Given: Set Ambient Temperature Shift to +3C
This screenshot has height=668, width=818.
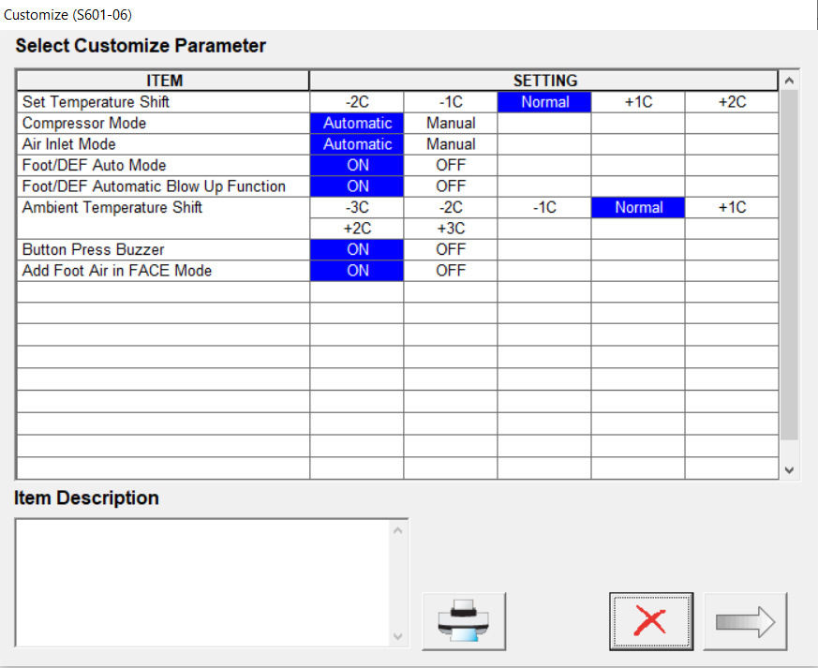Looking at the screenshot, I should [451, 229].
